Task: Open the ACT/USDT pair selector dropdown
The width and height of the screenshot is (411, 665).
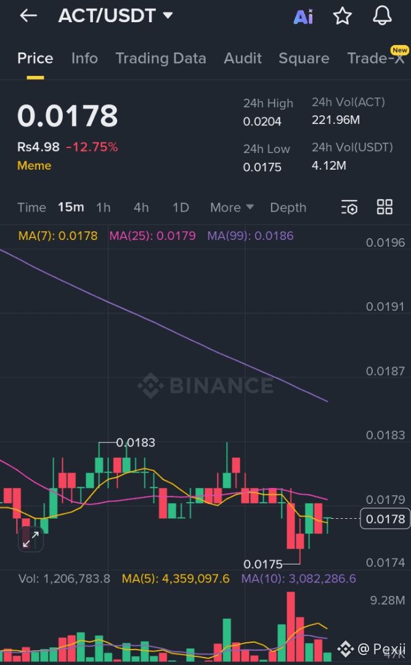Action: click(x=116, y=15)
